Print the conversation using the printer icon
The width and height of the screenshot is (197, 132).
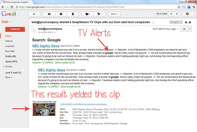(x=186, y=22)
